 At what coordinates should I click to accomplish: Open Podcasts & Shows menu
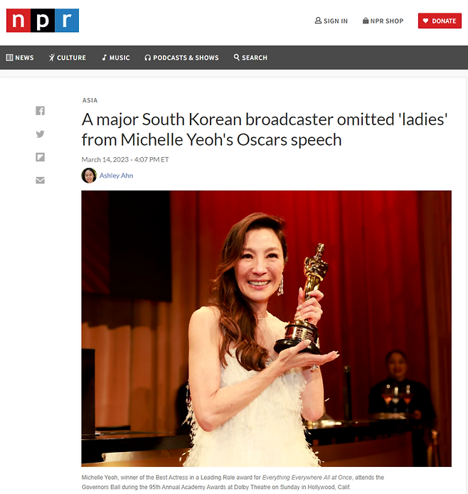coord(181,58)
